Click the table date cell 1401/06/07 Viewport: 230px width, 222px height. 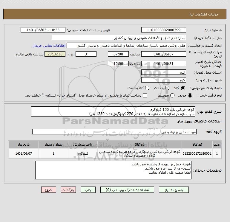coord(24,153)
